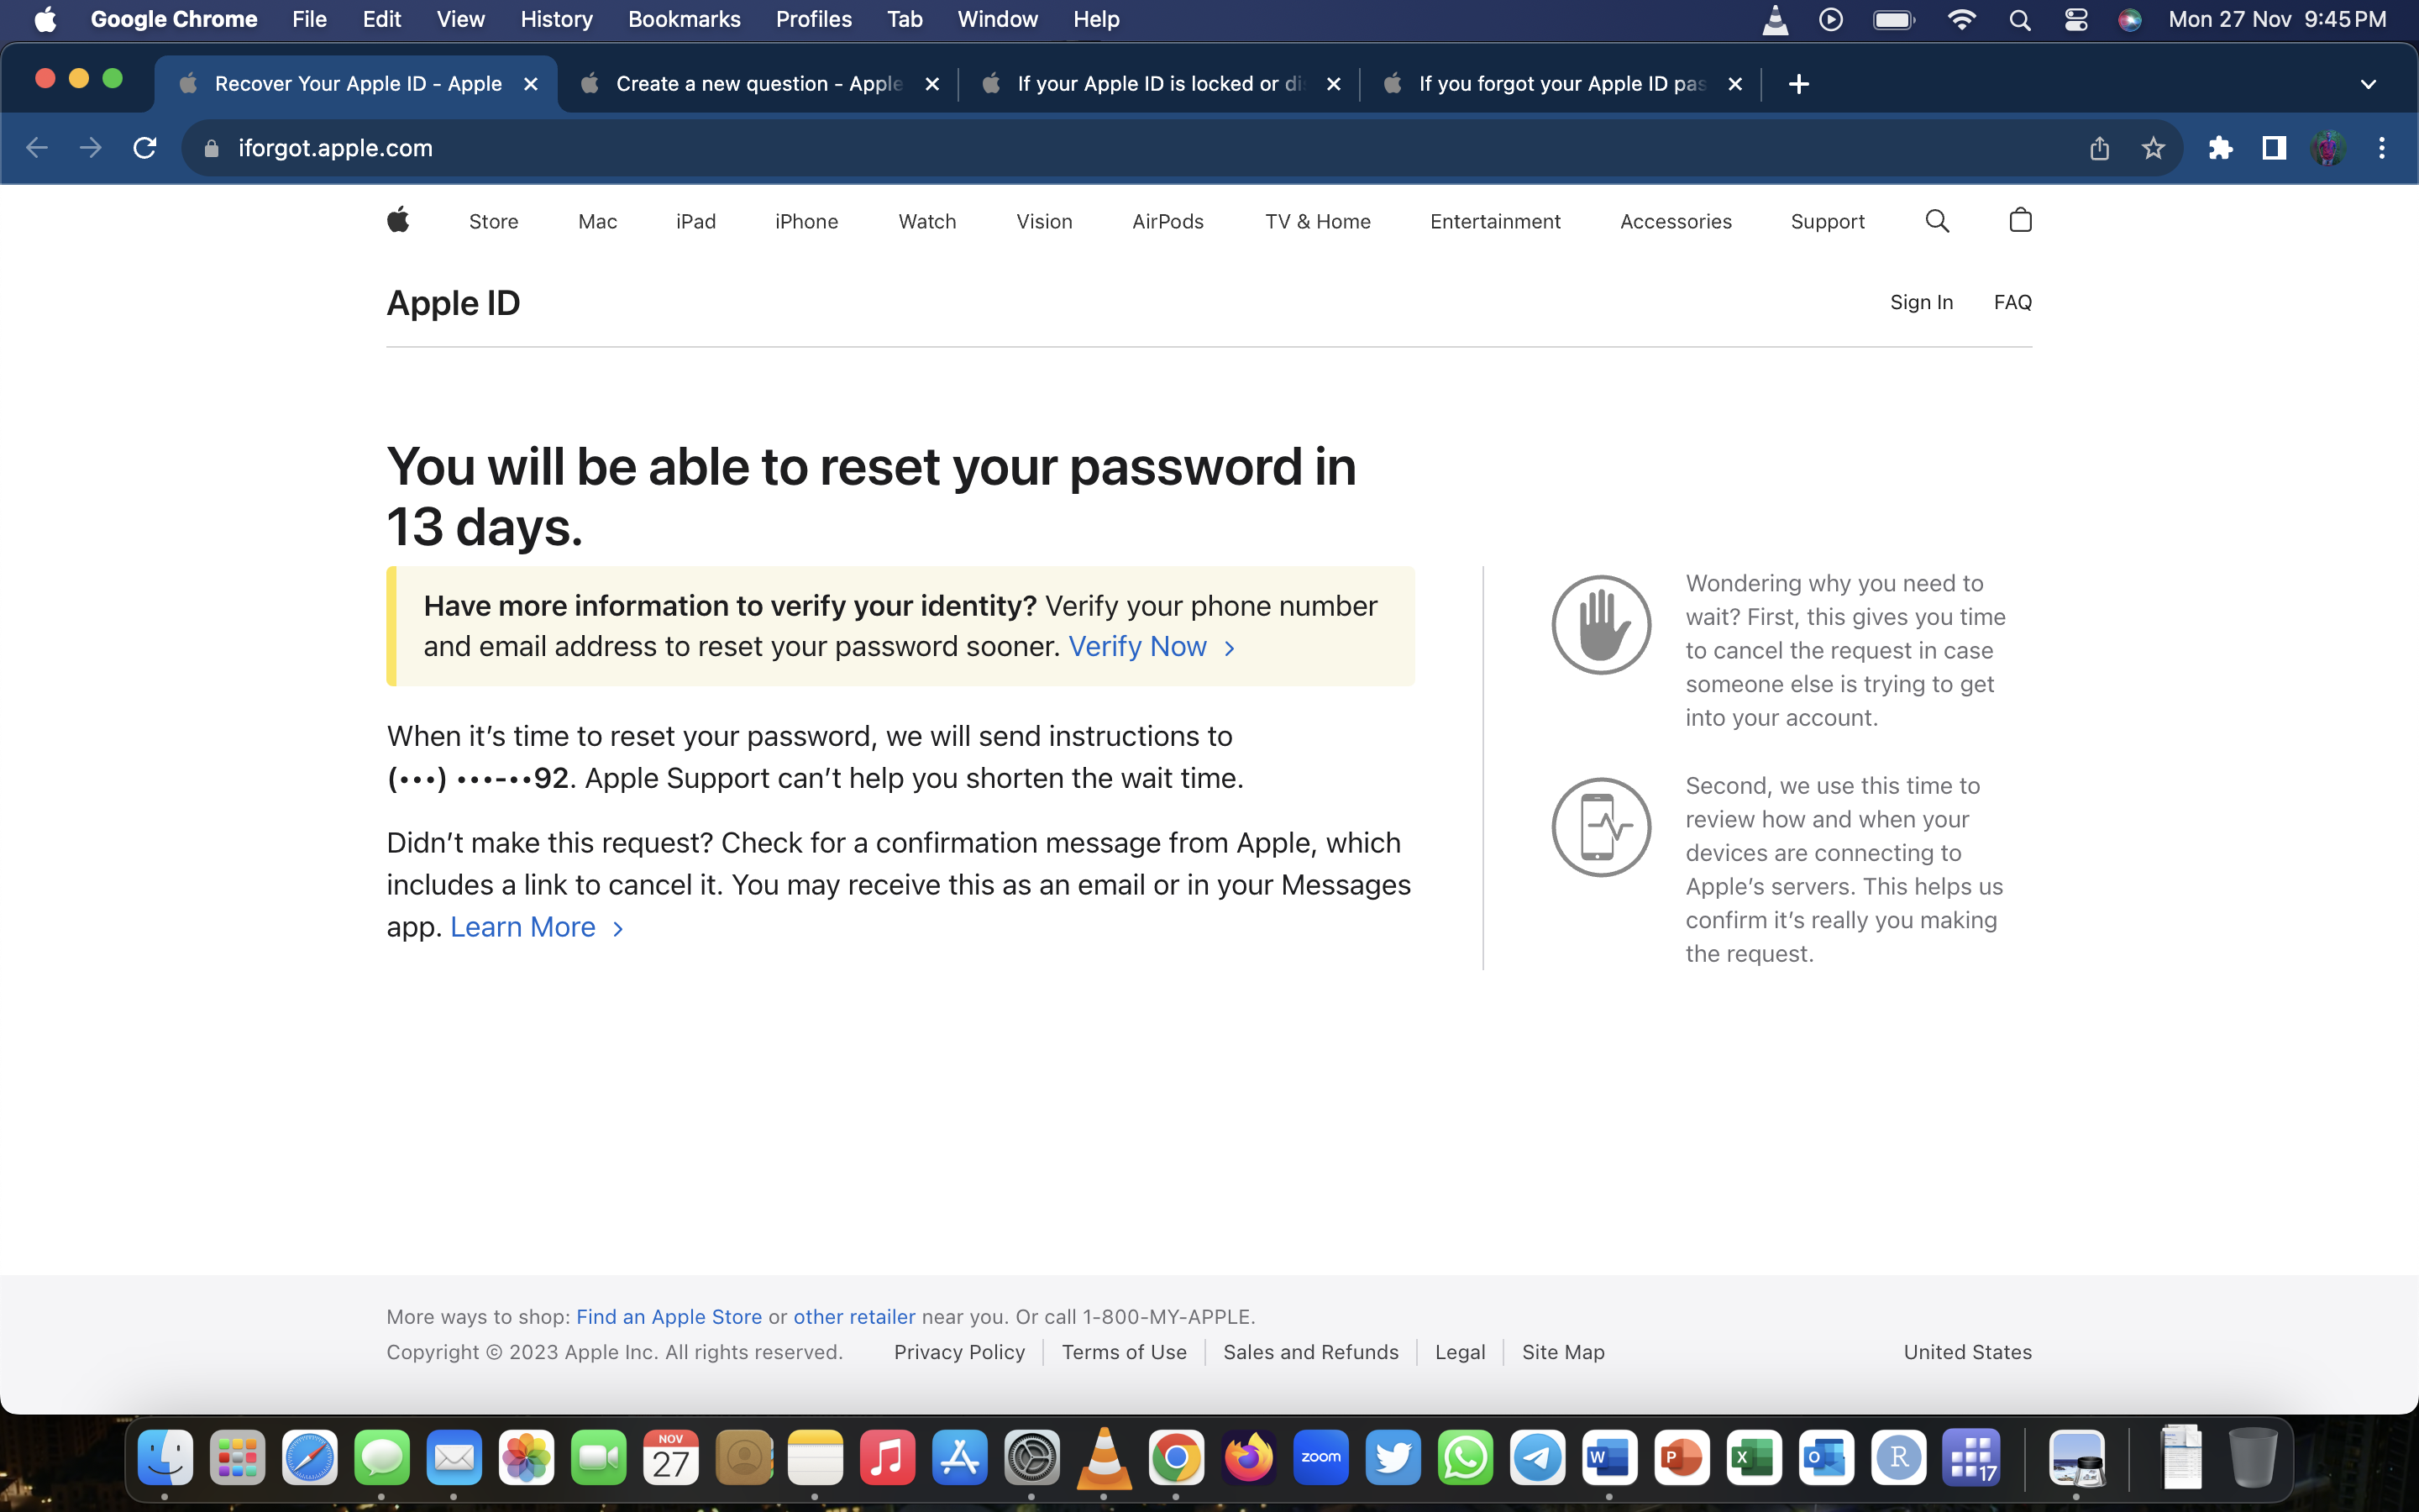Switch to forgot Apple ID password tab

coord(1561,84)
